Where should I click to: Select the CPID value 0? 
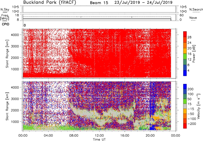25,25
